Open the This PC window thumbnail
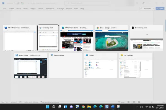The height and width of the screenshot is (110, 166). (x=100, y=65)
